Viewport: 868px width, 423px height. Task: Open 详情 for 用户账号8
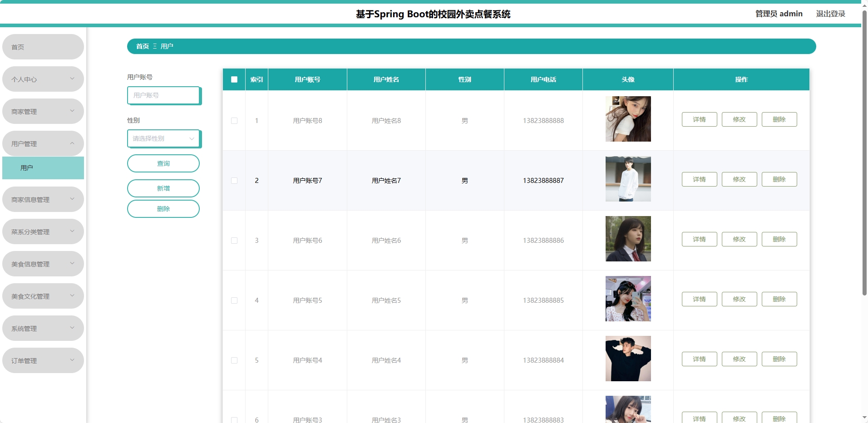[700, 119]
